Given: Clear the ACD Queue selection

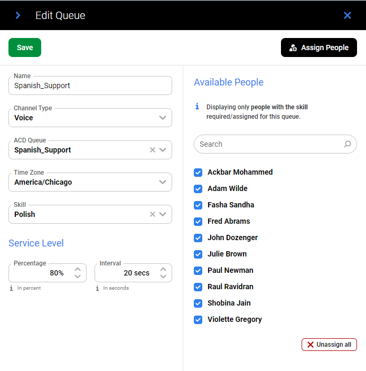Looking at the screenshot, I should pyautogui.click(x=153, y=150).
